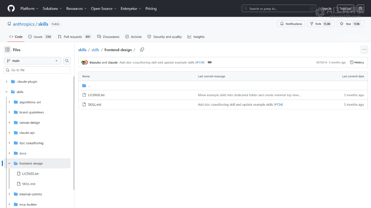This screenshot has height=208, width=371.
Task: Open the Security and quality tab
Action: pyautogui.click(x=164, y=37)
